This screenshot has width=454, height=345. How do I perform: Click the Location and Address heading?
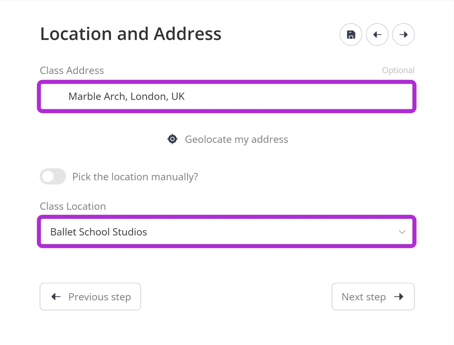[131, 34]
